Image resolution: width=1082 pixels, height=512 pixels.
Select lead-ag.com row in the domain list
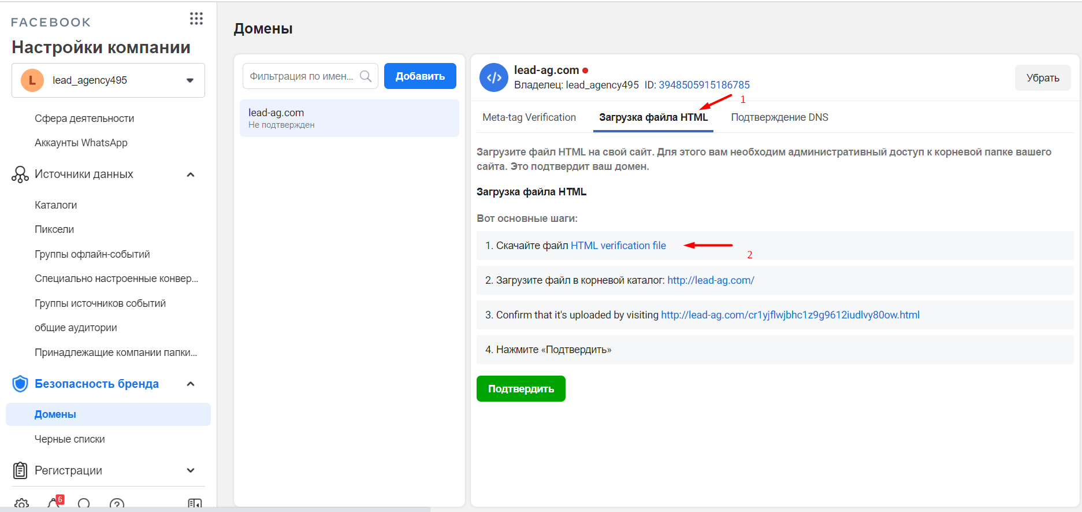pos(349,118)
